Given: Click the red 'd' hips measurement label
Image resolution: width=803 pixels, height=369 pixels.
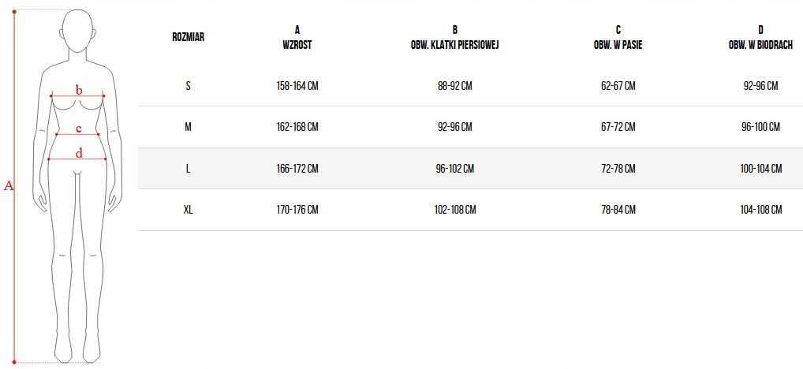Looking at the screenshot, I should pos(79,153).
